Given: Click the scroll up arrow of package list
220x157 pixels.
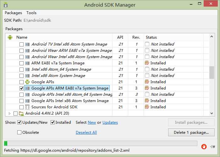Looking at the screenshot, I should (212, 37).
